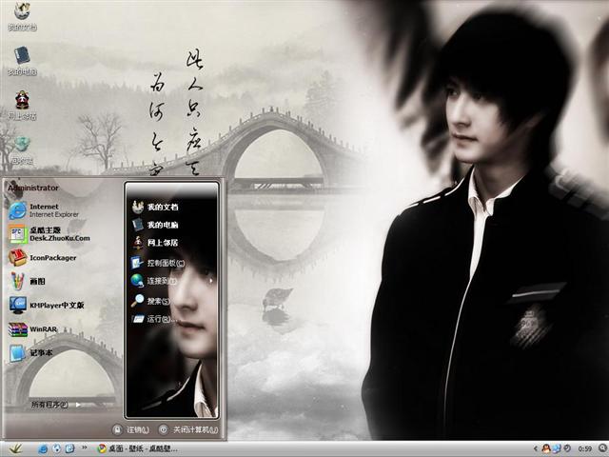609x457 pixels.
Task: Switch to 桌面 - 壁纸 taskbar window
Action: click(137, 448)
